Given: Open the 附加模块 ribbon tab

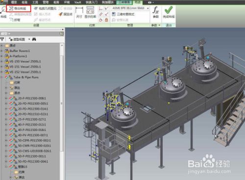Looking at the screenshot, I should pos(108,2).
